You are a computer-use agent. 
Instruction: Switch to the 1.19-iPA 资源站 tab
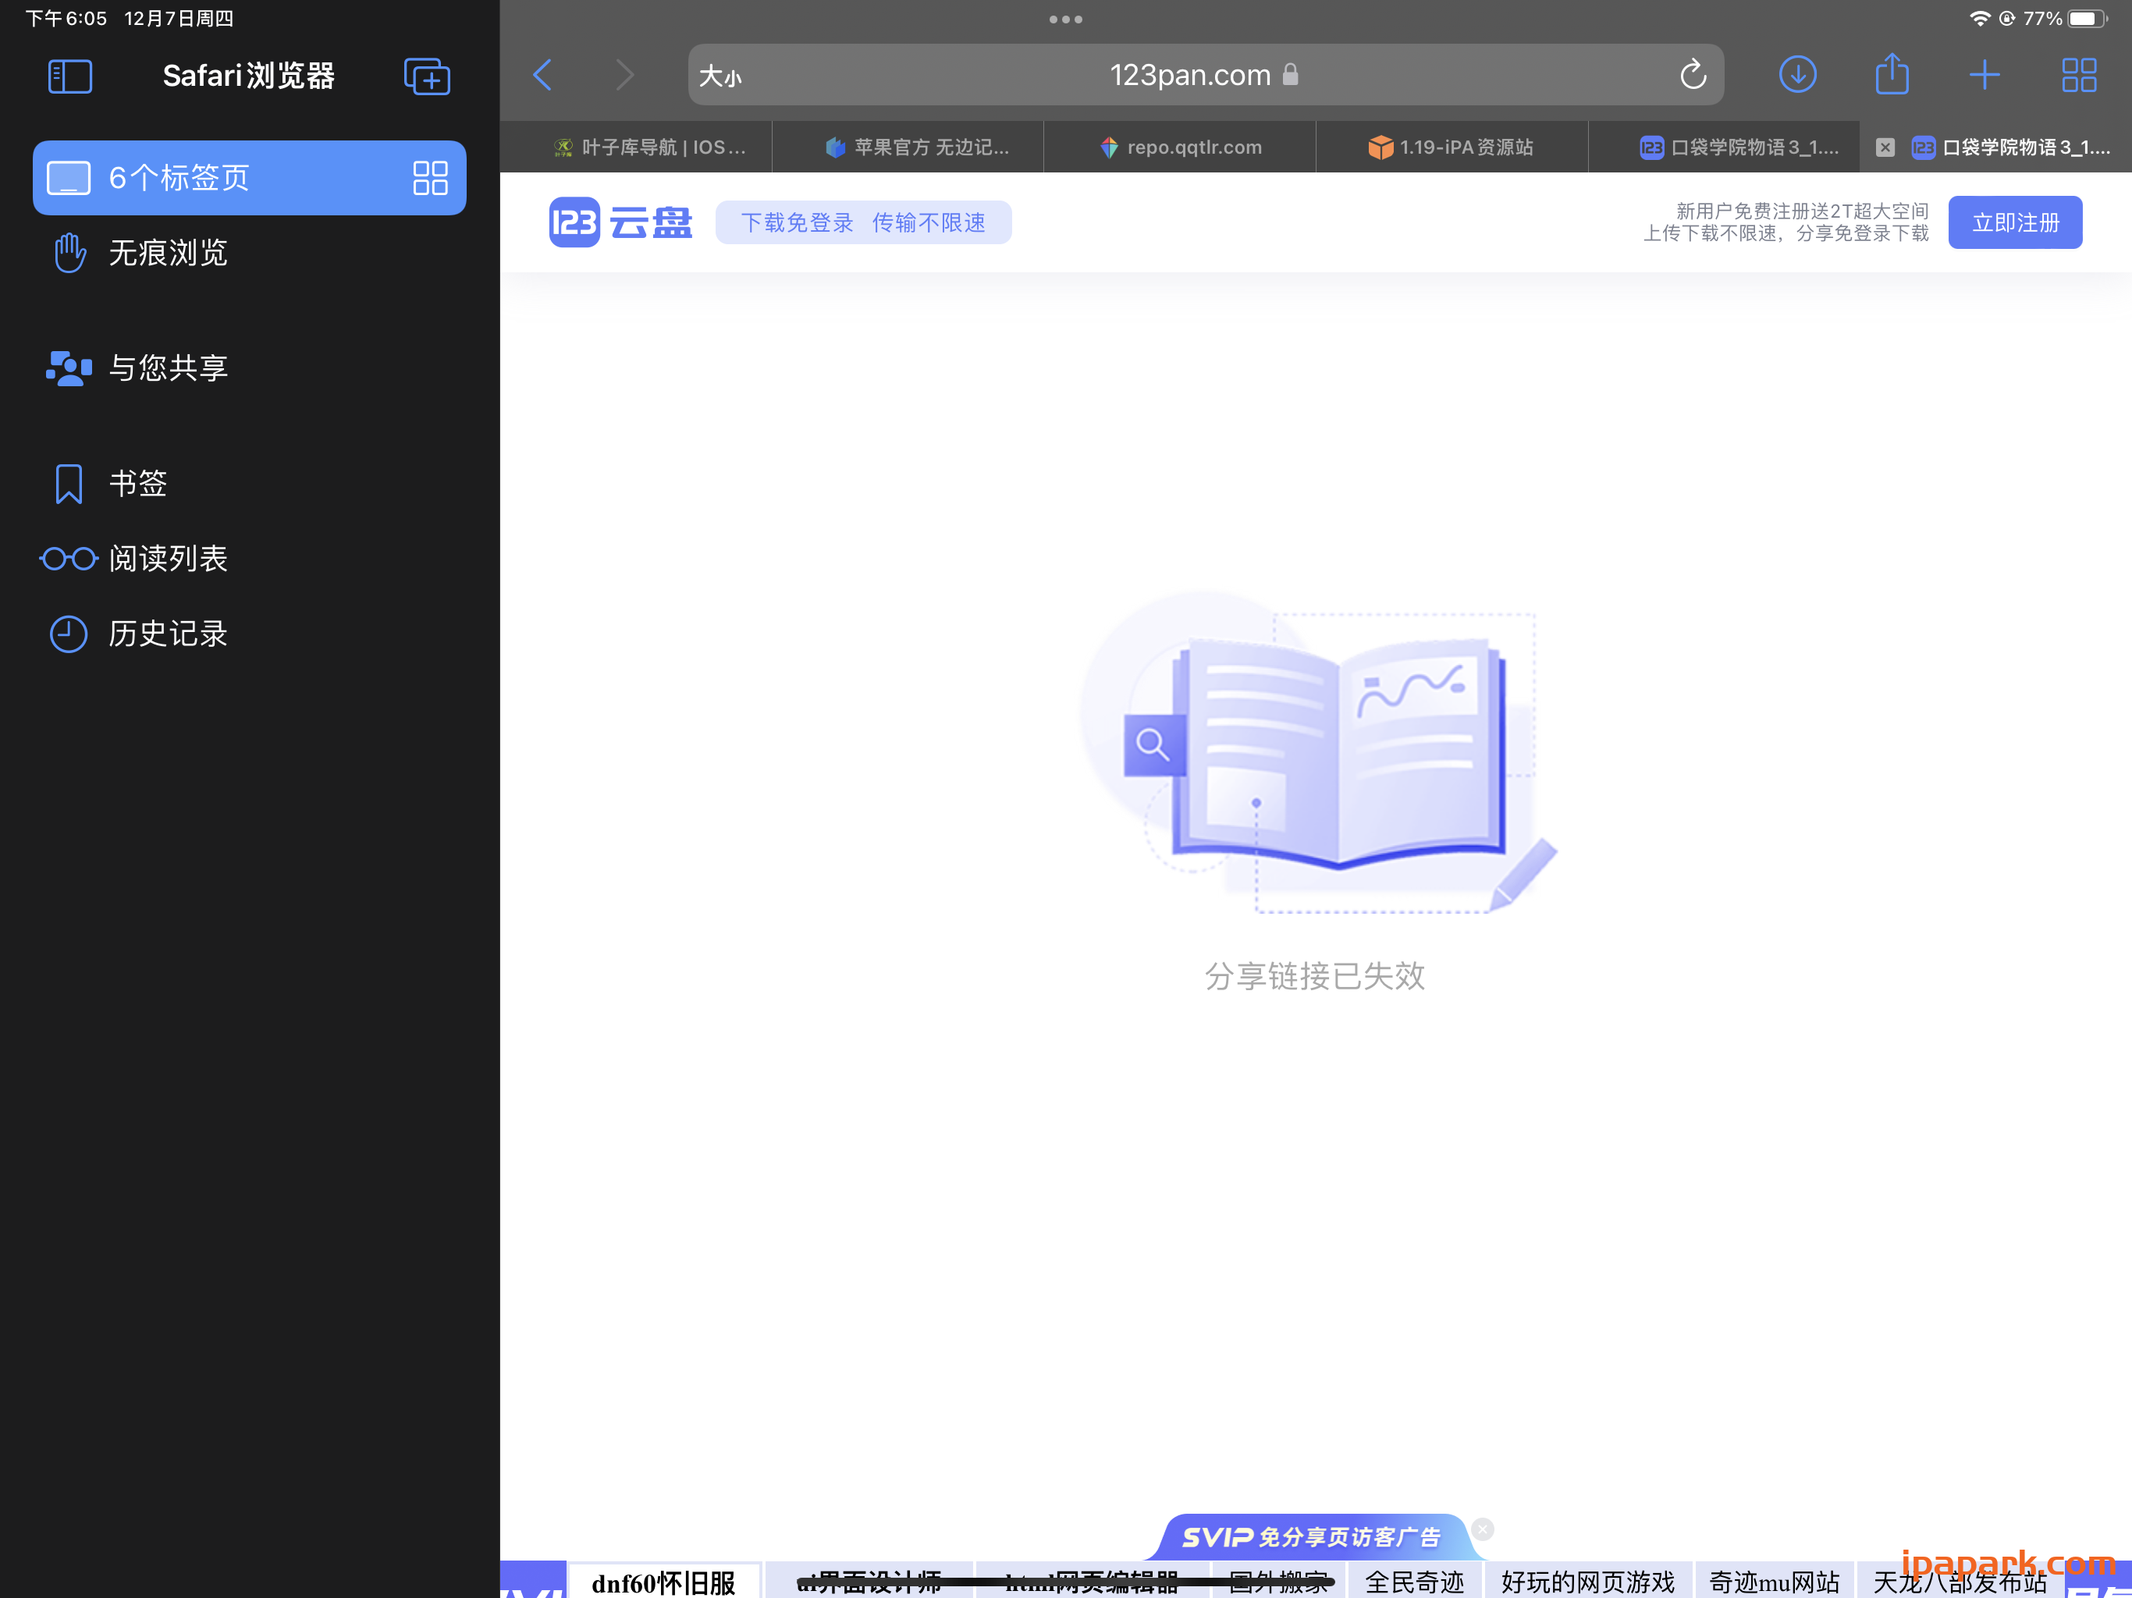(x=1451, y=147)
